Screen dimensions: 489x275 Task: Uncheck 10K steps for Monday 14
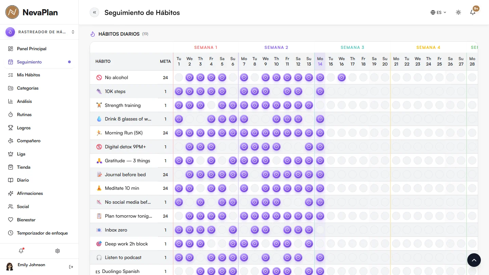[x=320, y=91]
